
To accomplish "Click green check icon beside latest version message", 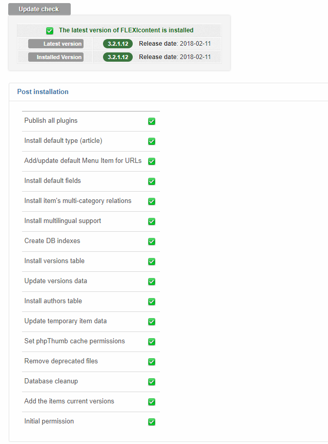I will (x=50, y=31).
